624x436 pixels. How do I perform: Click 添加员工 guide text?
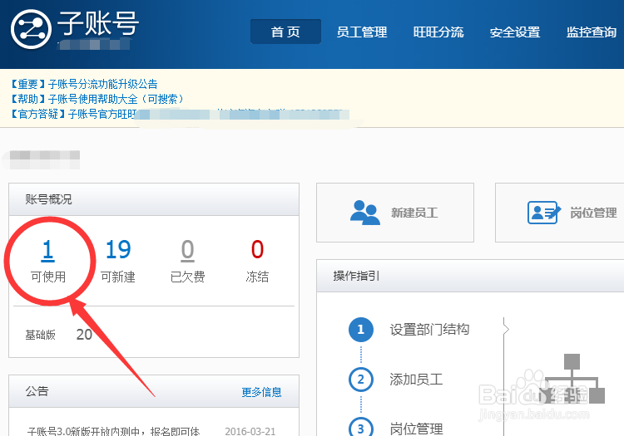click(416, 380)
